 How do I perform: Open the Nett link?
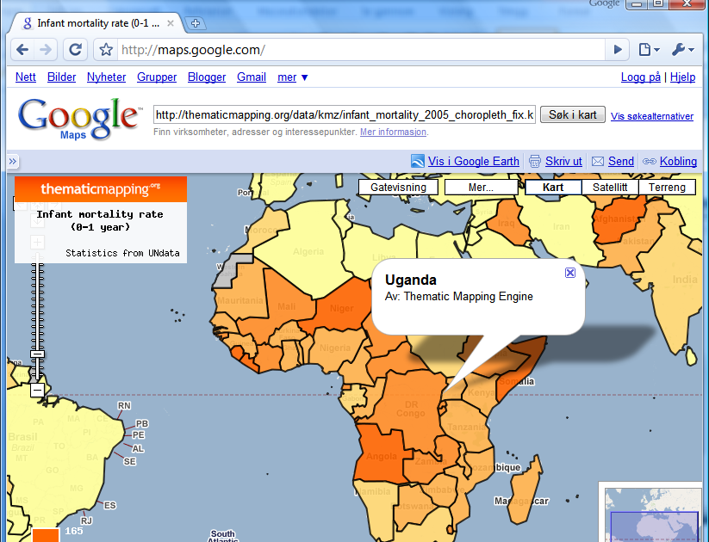[x=25, y=77]
